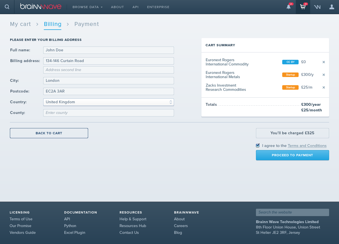Click Euronext Rogers International Metals item name
Viewport: 339px width, 244px height.
click(223, 75)
